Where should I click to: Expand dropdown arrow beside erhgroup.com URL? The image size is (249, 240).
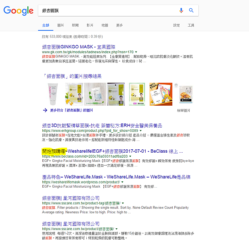[141, 131]
